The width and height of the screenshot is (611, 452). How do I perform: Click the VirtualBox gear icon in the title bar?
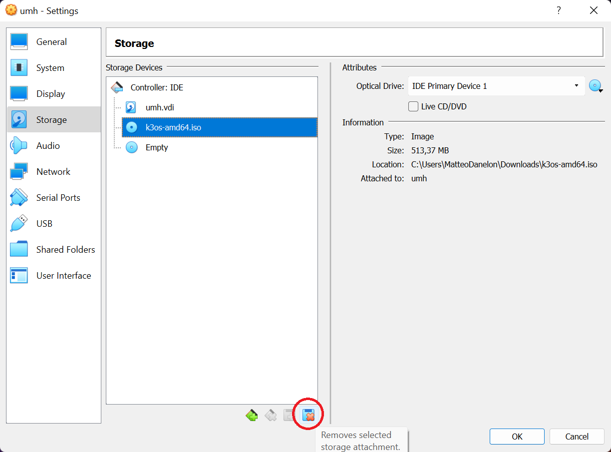click(11, 10)
